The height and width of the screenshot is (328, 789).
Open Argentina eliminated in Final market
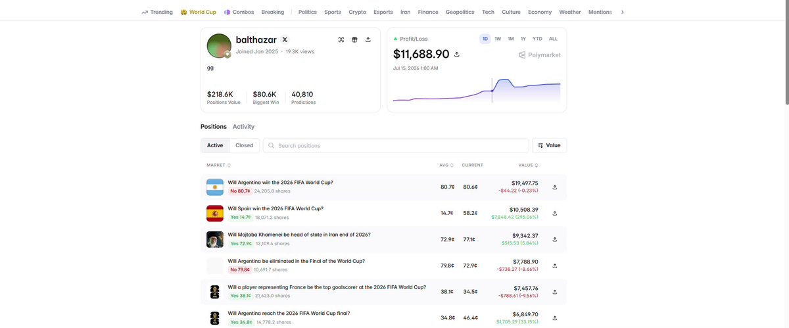coord(297,261)
